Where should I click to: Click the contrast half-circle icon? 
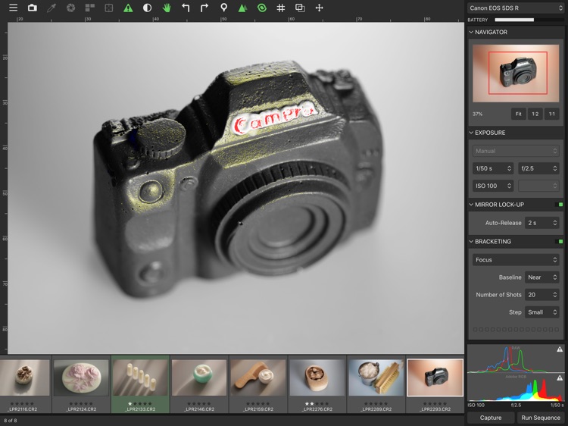coord(147,8)
